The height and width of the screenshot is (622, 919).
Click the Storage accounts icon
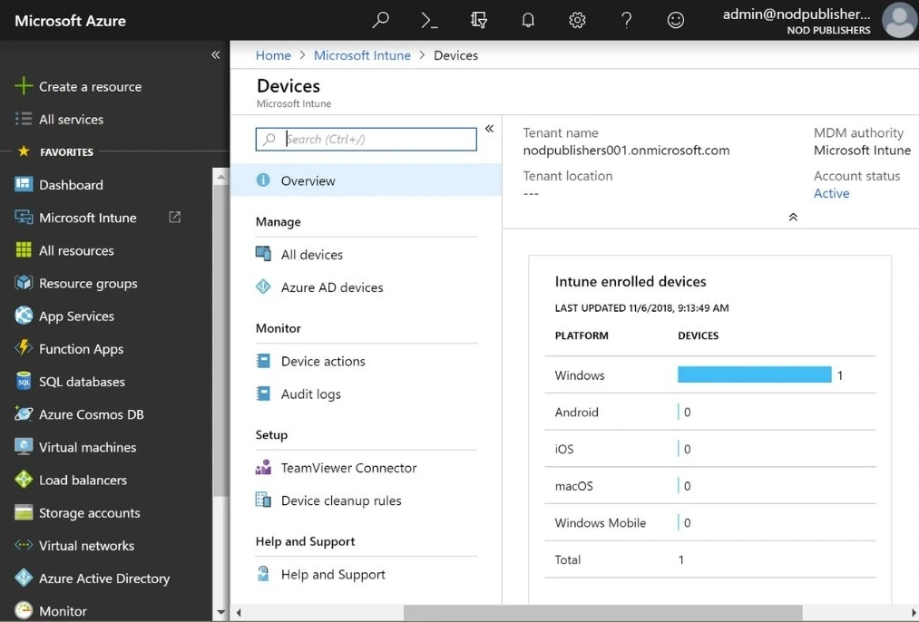[24, 512]
